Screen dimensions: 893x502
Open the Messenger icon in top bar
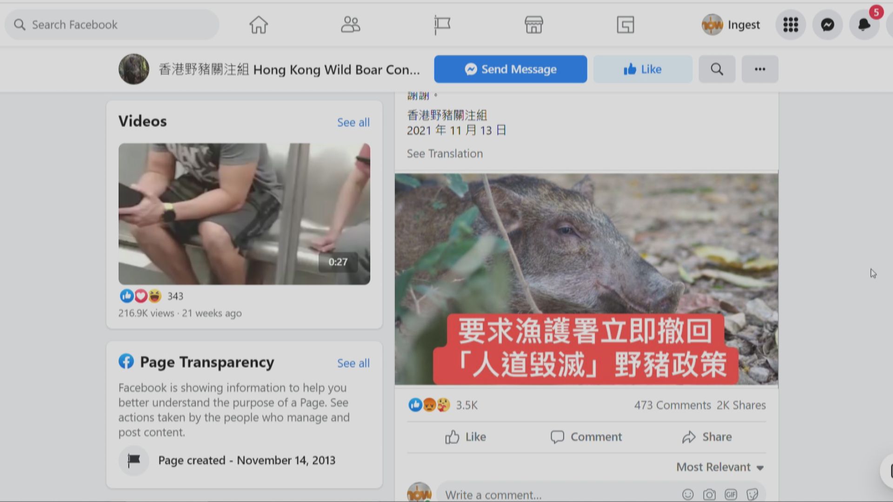pyautogui.click(x=827, y=25)
